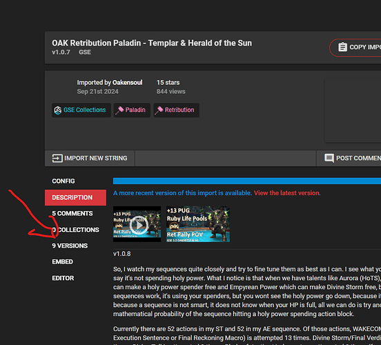Open the second +13 PUG Ret Pally POV thumbnail
The height and width of the screenshot is (345, 381).
tap(198, 224)
